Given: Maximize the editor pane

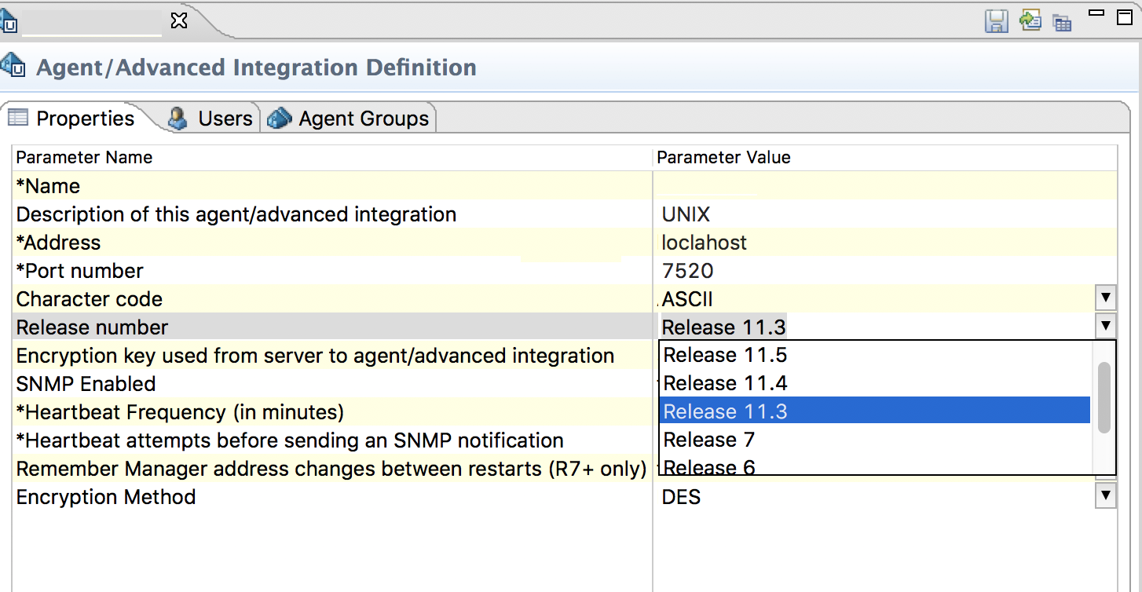Looking at the screenshot, I should pyautogui.click(x=1124, y=16).
